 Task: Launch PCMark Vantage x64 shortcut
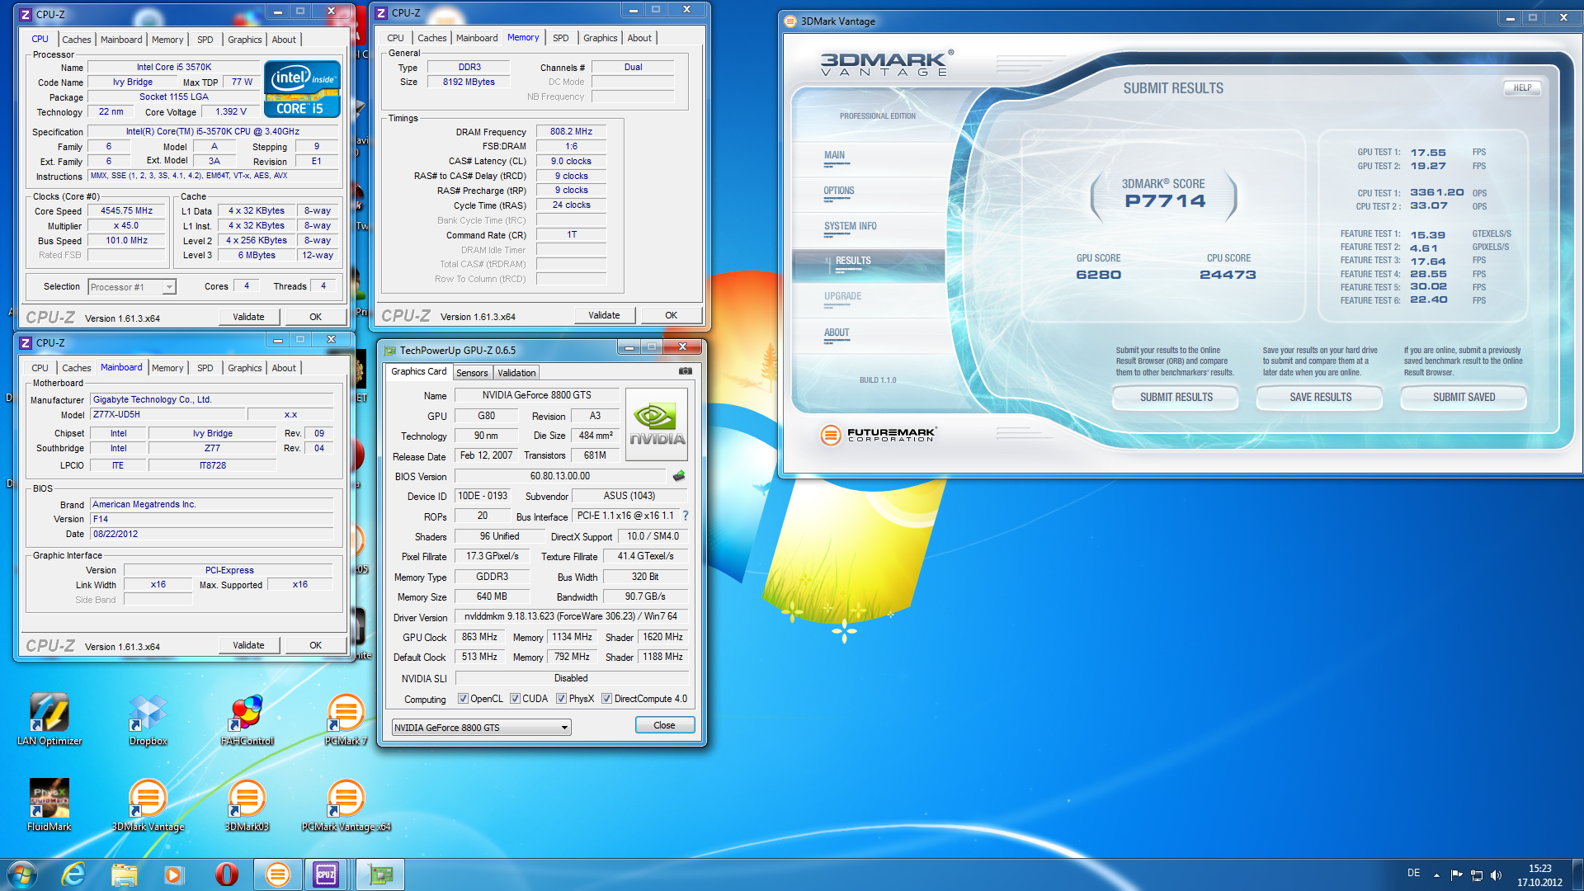click(346, 805)
